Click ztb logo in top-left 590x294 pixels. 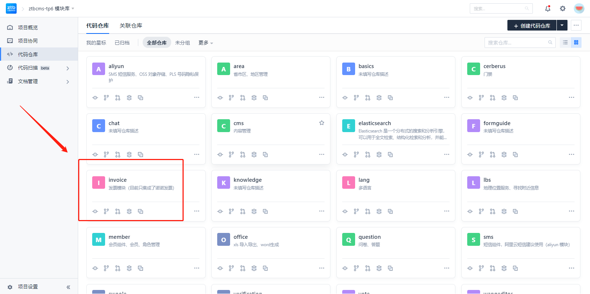(11, 8)
